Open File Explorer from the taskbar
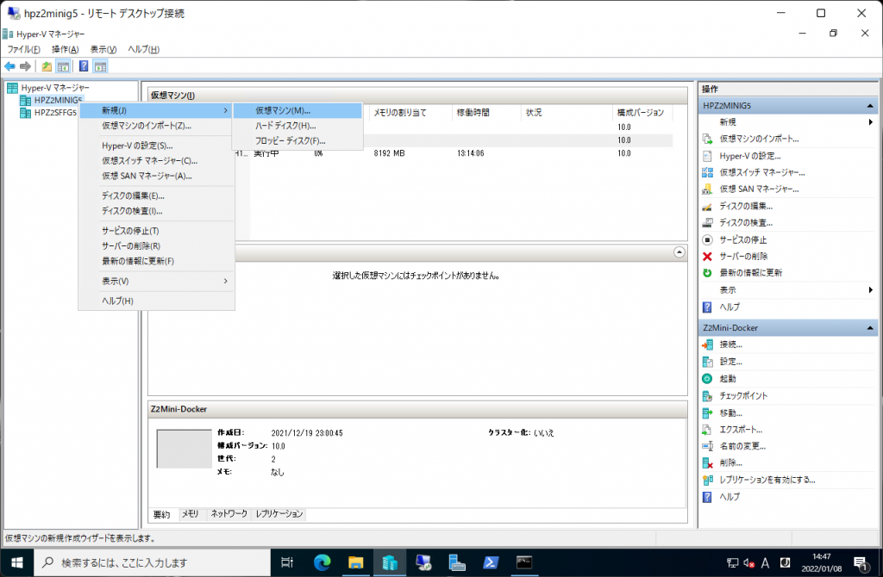 [355, 562]
